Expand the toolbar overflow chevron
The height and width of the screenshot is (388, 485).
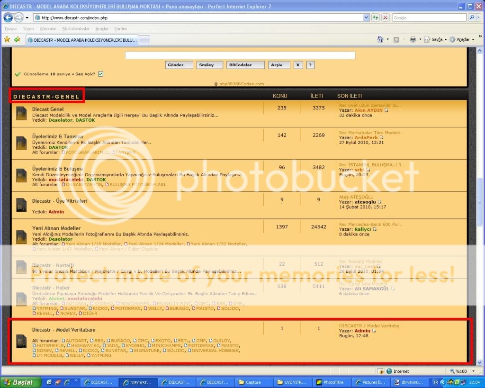480,36
